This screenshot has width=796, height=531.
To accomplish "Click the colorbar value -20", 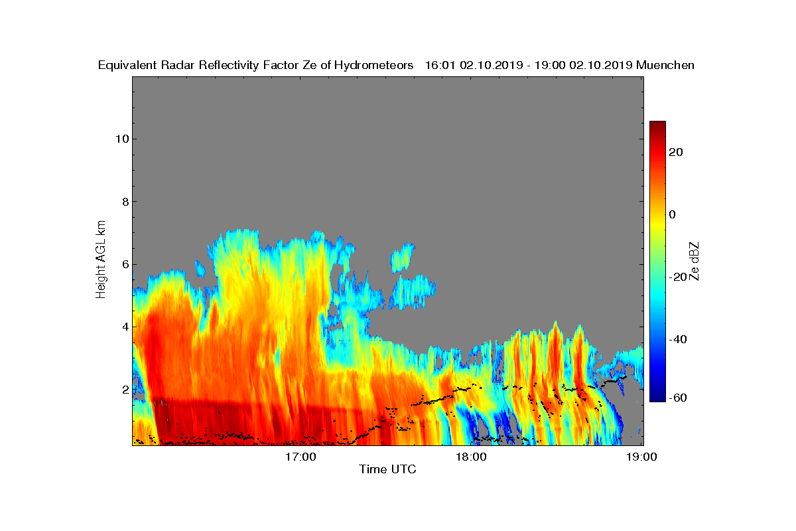I will (679, 277).
